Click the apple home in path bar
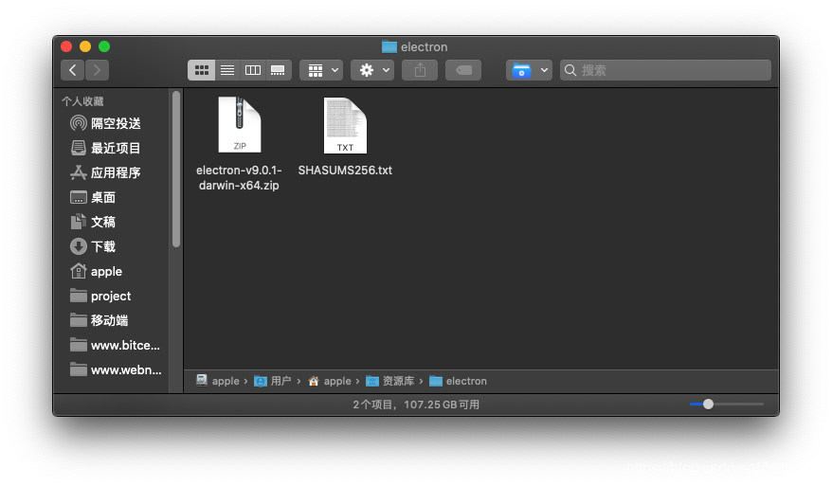The image size is (832, 486). click(x=330, y=381)
